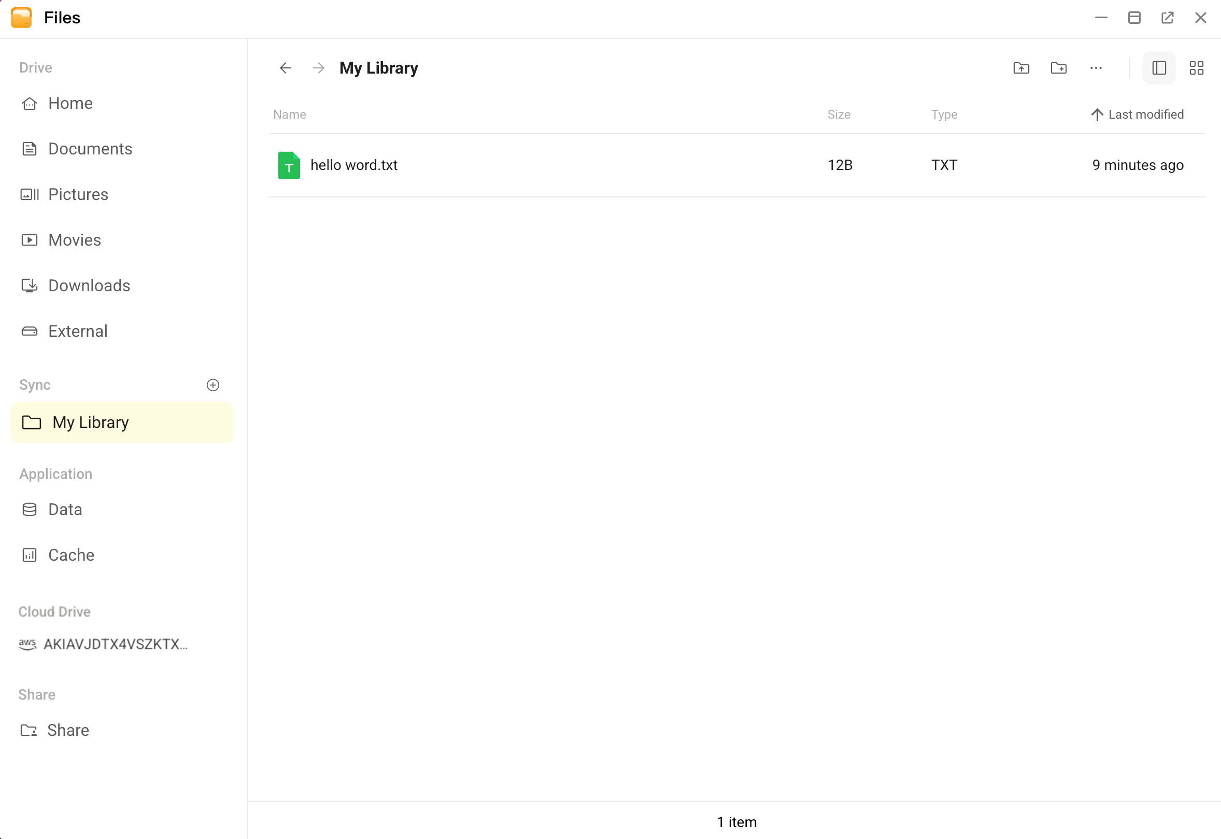This screenshot has width=1221, height=839.
Task: Open the three-dots more options menu
Action: click(1096, 68)
